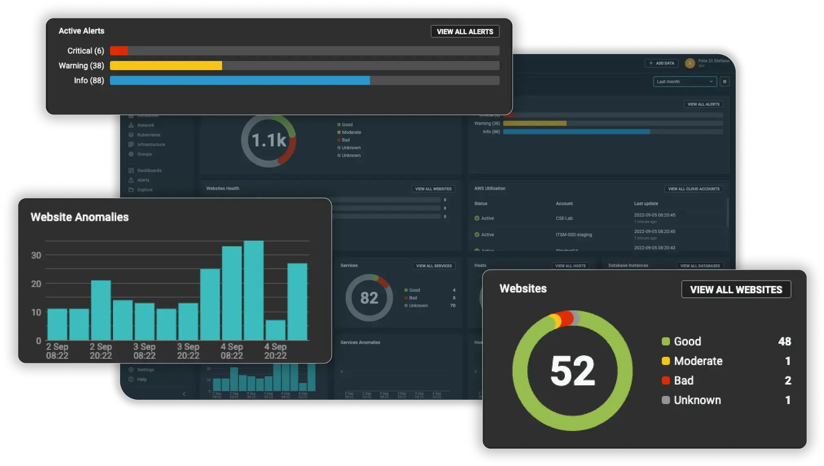Click the Dashboards icon in sidebar
The width and height of the screenshot is (824, 466).
131,171
